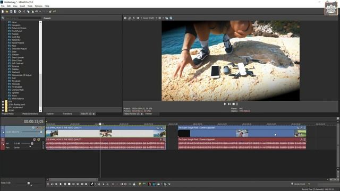Open the preview overlays dropdown arrow
The image size is (340, 191).
point(163,18)
